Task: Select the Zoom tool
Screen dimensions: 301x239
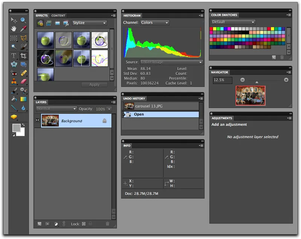Action: [x=23, y=21]
